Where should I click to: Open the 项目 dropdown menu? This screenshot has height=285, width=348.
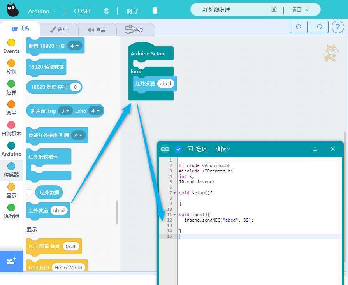click(300, 10)
